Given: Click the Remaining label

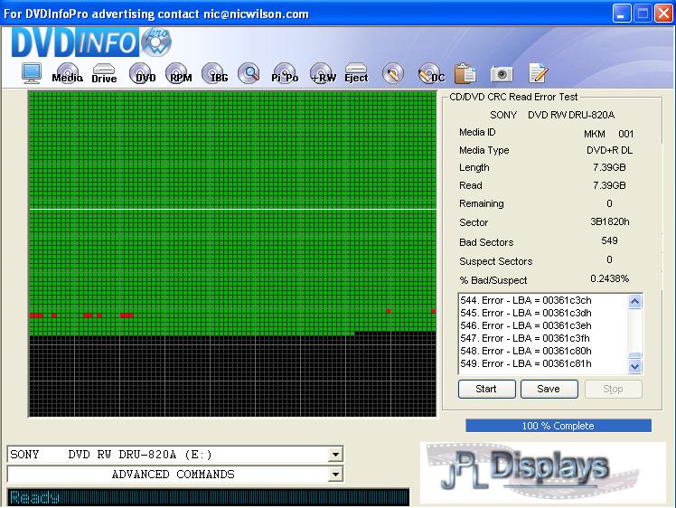Looking at the screenshot, I should (481, 203).
